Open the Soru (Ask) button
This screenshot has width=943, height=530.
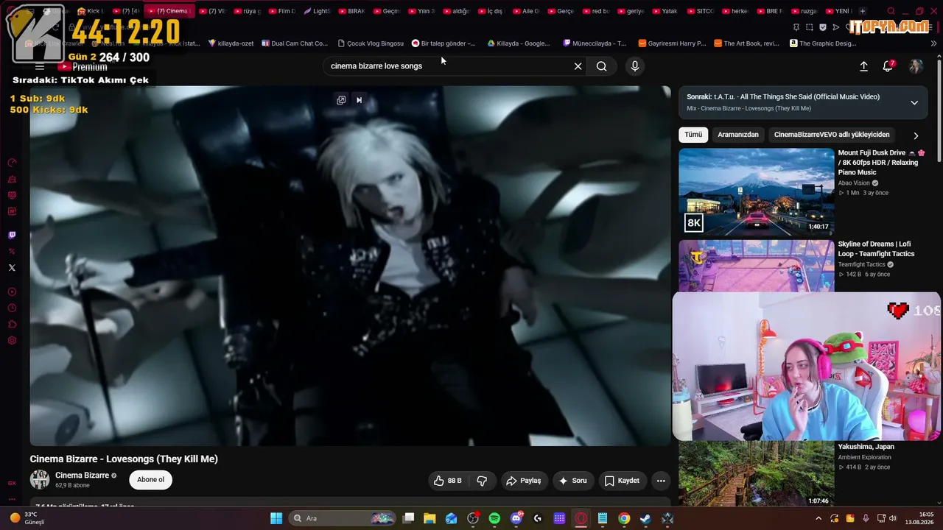point(572,481)
